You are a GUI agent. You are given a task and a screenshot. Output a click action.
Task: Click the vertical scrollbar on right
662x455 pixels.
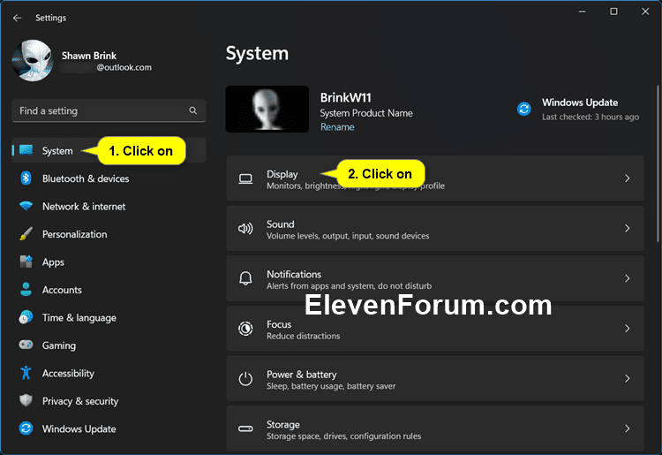coord(658,164)
